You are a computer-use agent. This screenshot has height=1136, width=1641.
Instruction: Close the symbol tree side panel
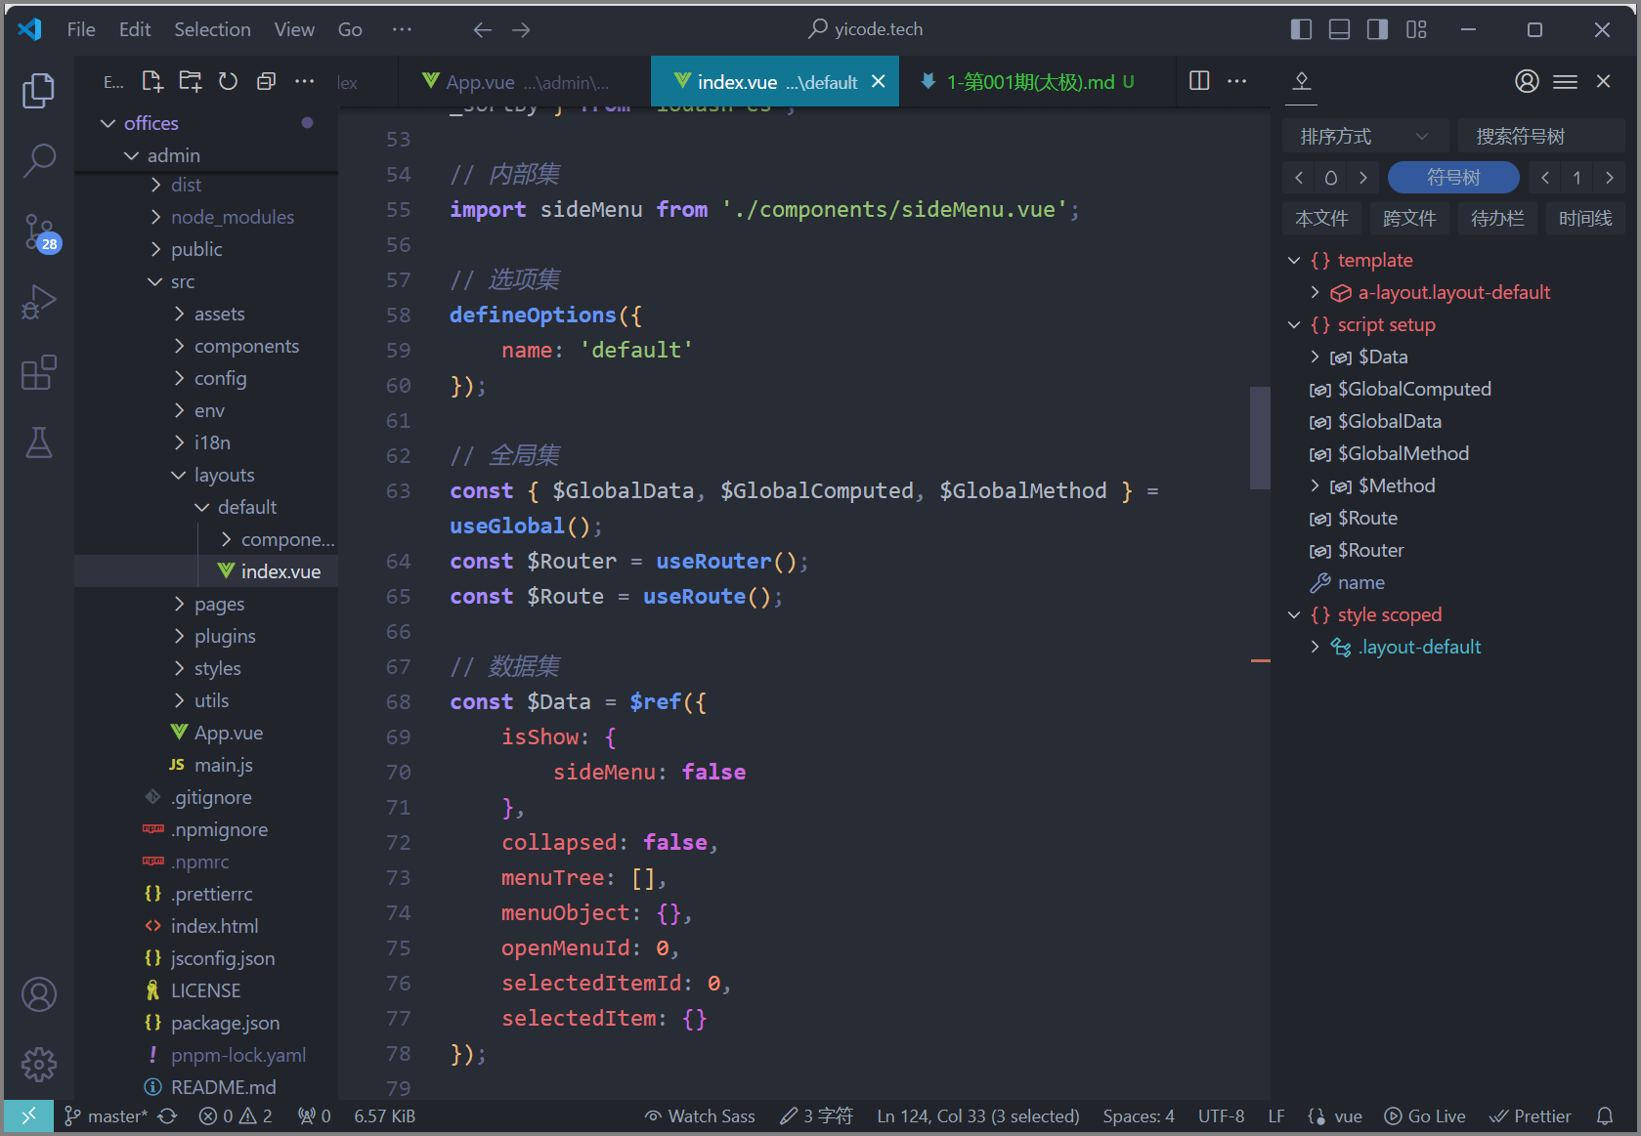[1603, 81]
